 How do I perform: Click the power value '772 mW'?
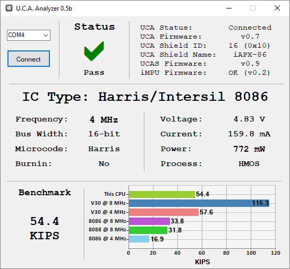249,149
